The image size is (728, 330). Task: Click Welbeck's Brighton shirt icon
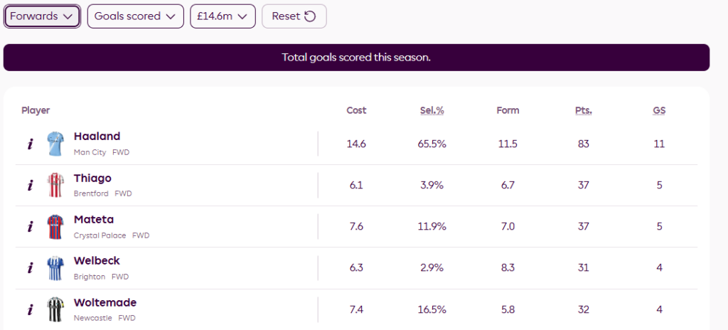[x=55, y=268]
